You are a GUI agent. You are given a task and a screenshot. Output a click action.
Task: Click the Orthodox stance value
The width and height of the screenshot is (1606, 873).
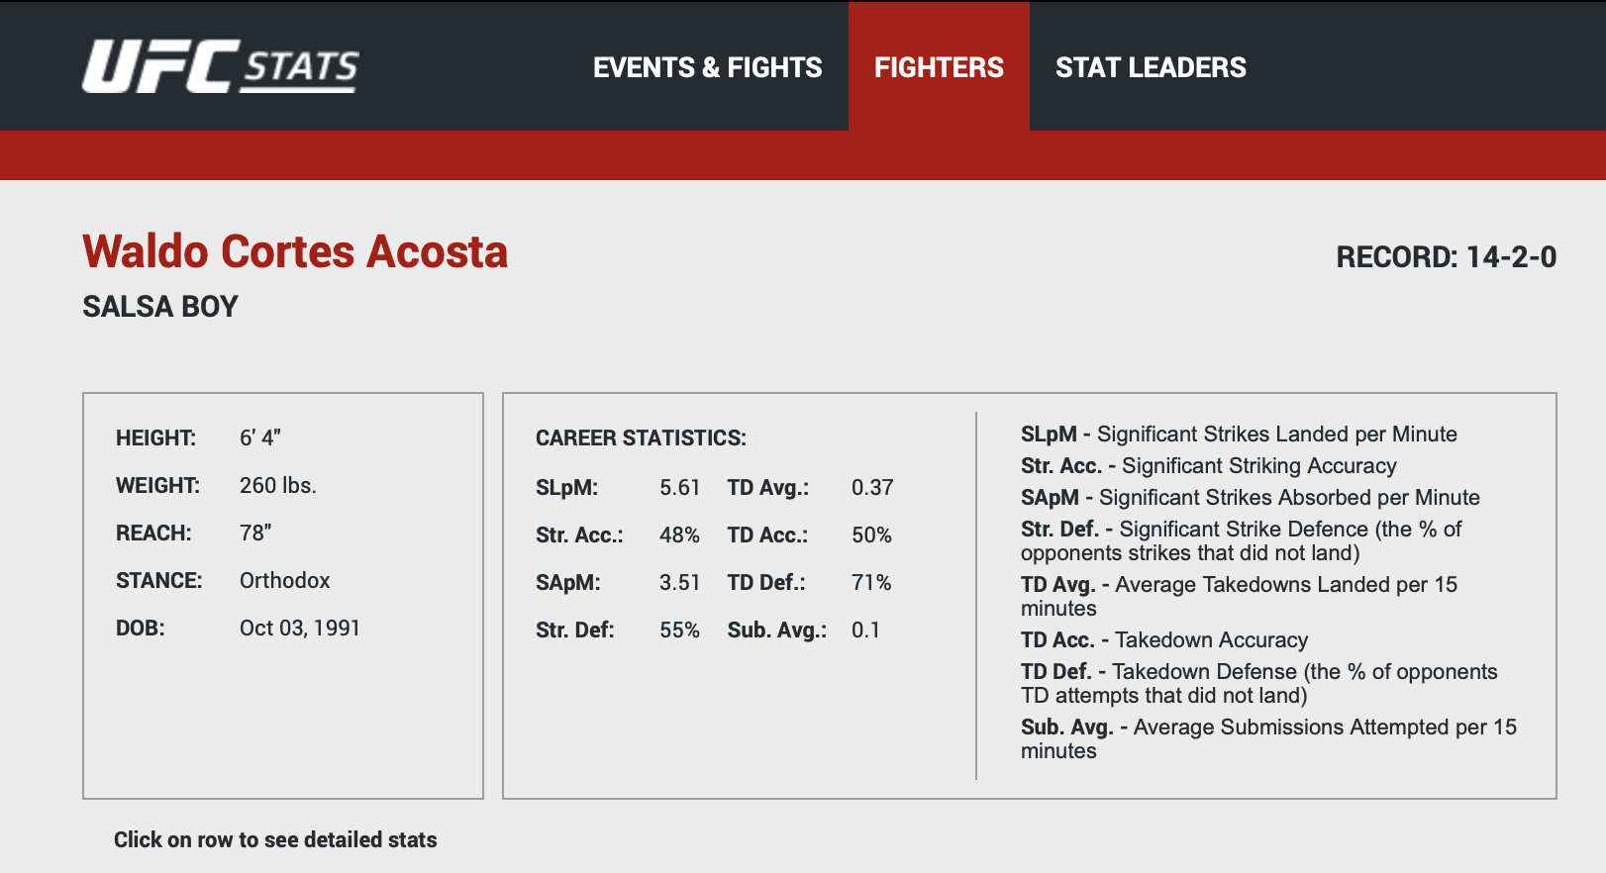coord(285,580)
